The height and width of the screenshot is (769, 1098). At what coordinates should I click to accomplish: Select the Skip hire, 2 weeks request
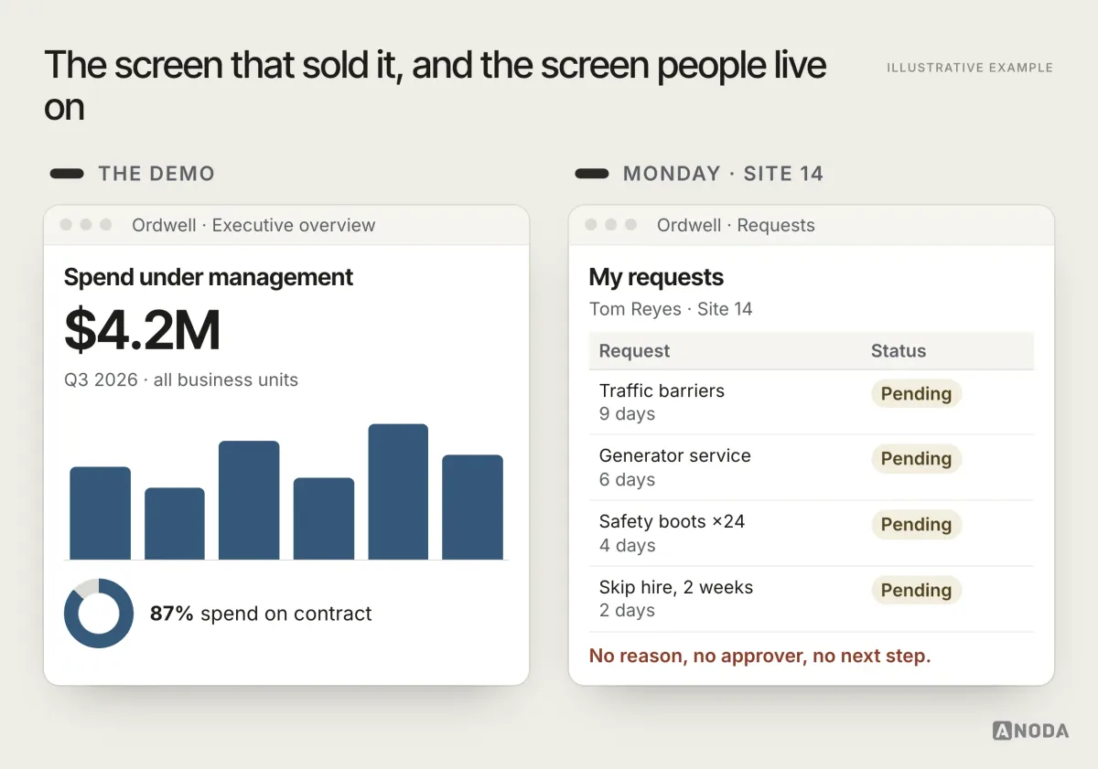tap(812, 599)
